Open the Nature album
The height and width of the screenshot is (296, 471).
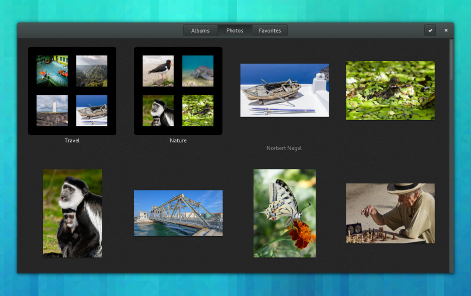pyautogui.click(x=178, y=91)
